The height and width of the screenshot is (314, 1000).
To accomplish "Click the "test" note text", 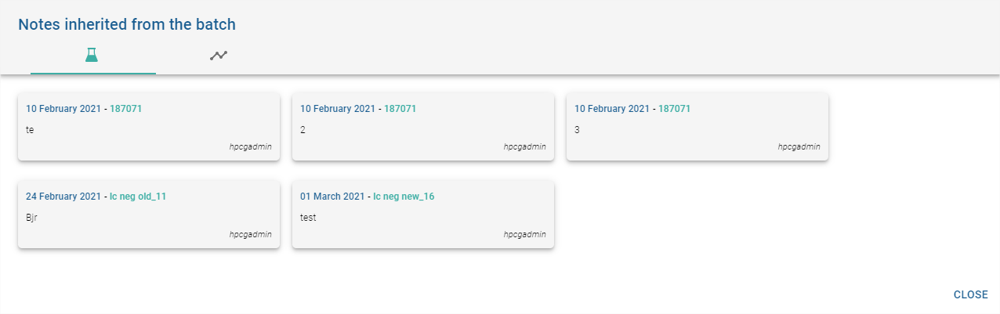I will [308, 217].
